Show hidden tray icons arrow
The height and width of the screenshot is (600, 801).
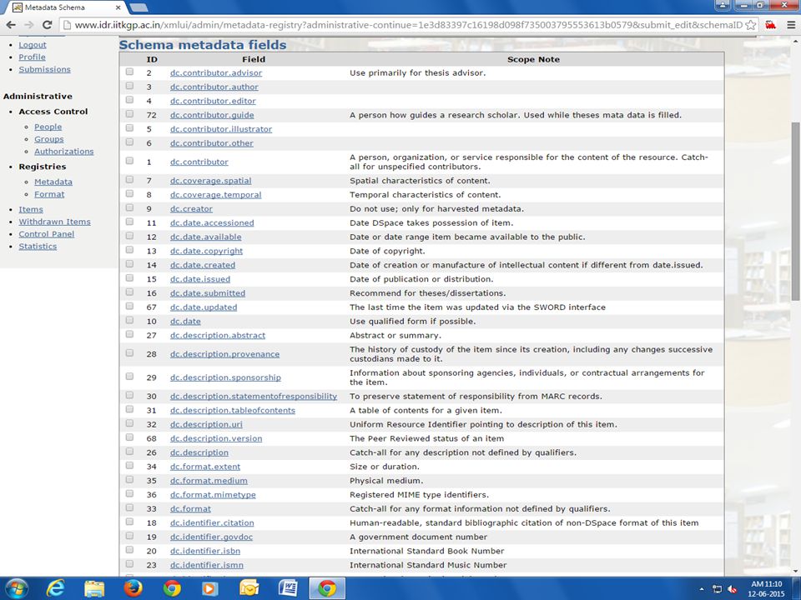pyautogui.click(x=702, y=590)
